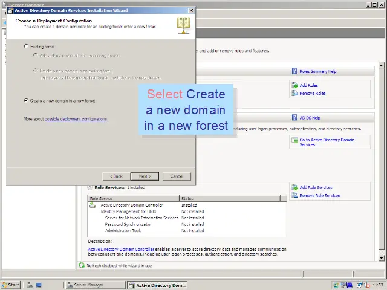Open AD DS Help link

(x=310, y=118)
